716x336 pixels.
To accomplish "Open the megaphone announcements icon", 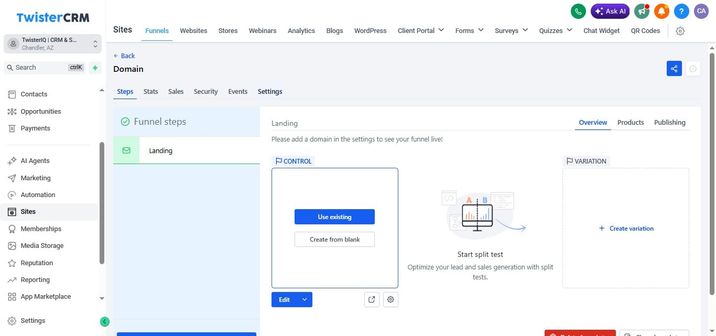I will (642, 11).
